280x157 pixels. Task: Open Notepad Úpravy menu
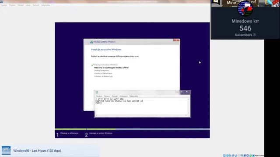point(107,96)
